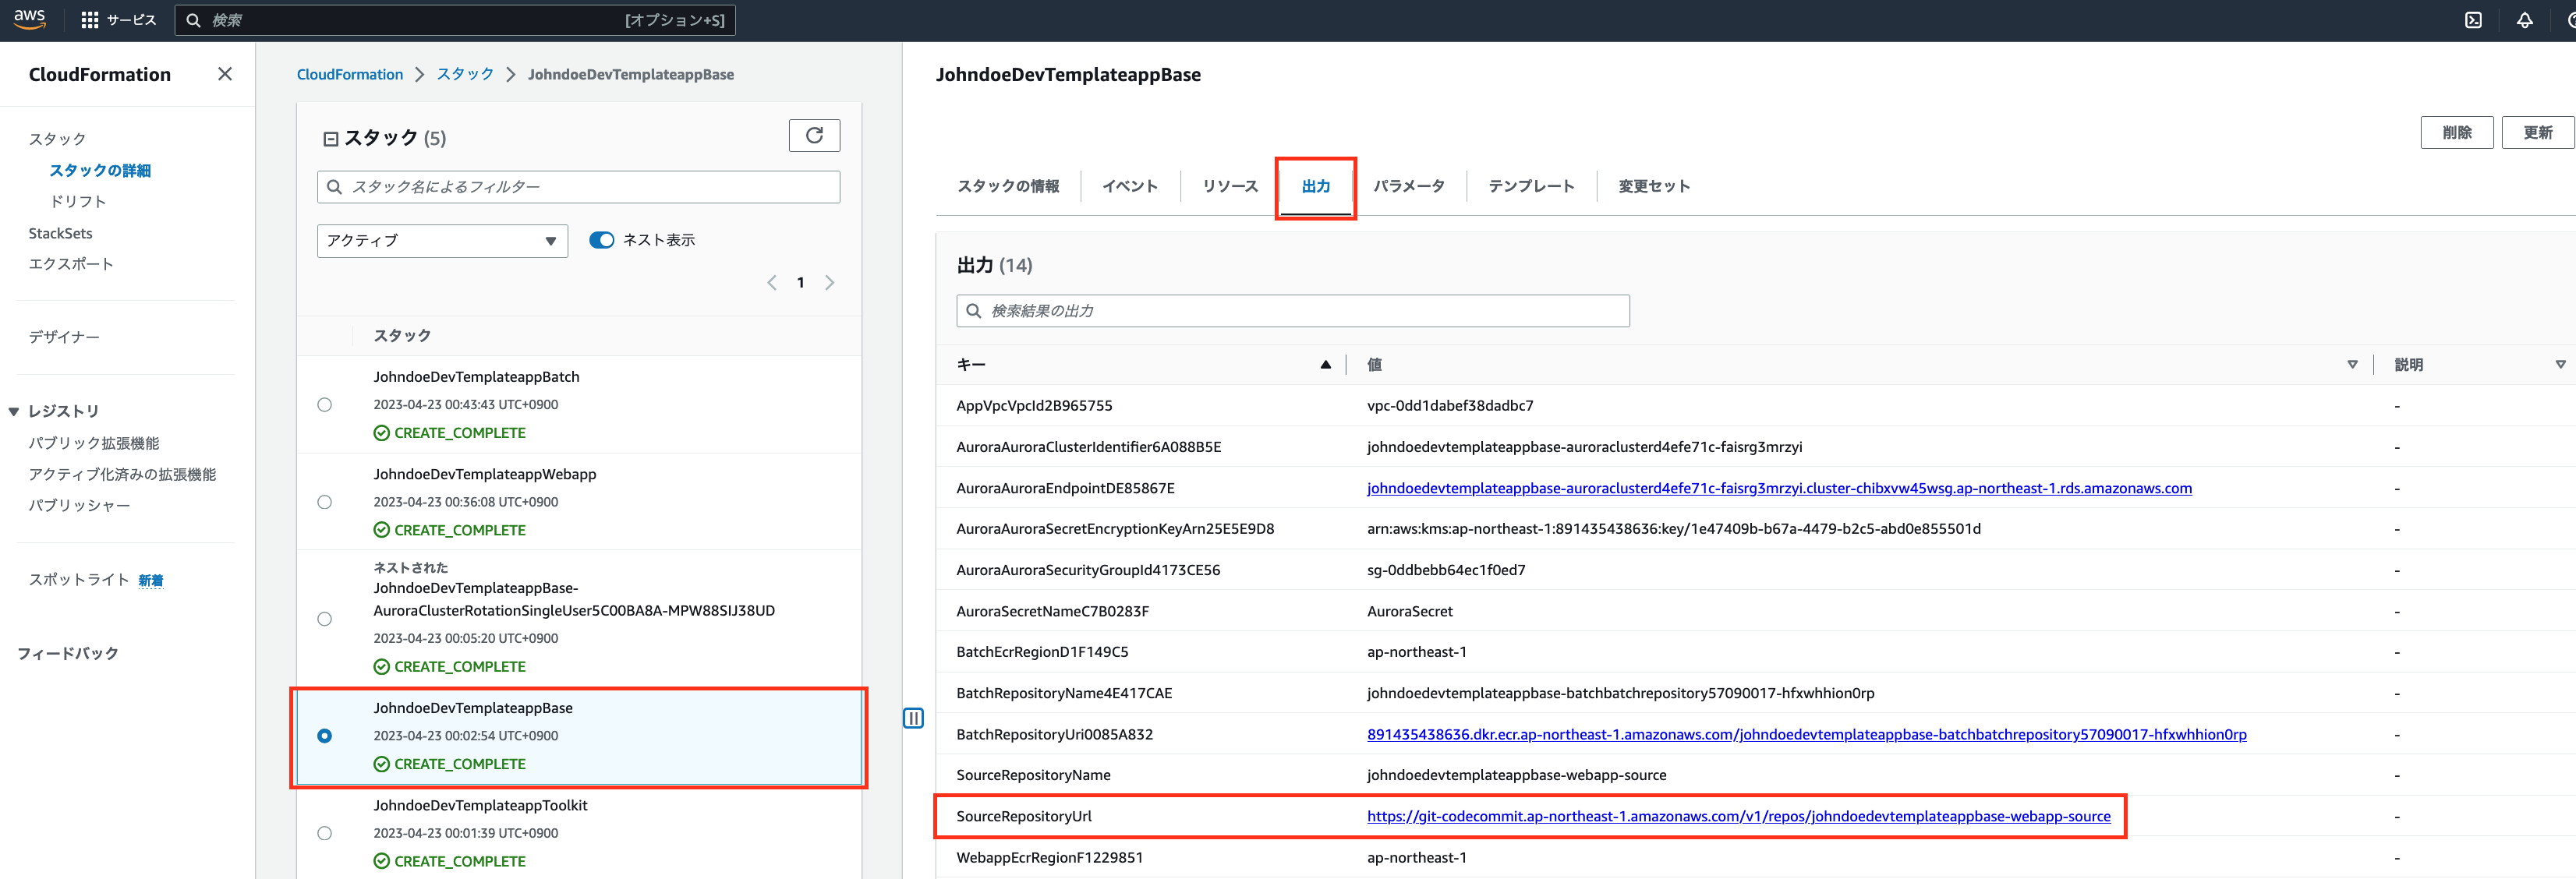The width and height of the screenshot is (2576, 879).
Task: Select JohndoeDevTemplateappBase stack radio
Action: (324, 736)
